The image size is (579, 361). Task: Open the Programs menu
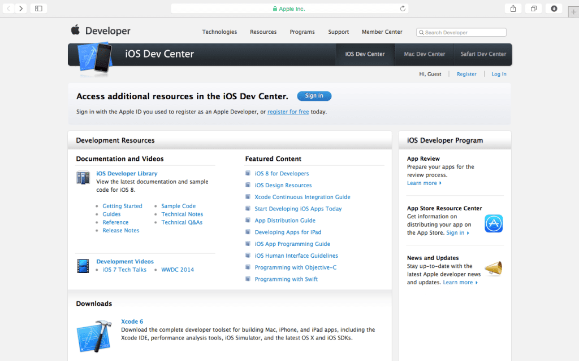tap(302, 32)
